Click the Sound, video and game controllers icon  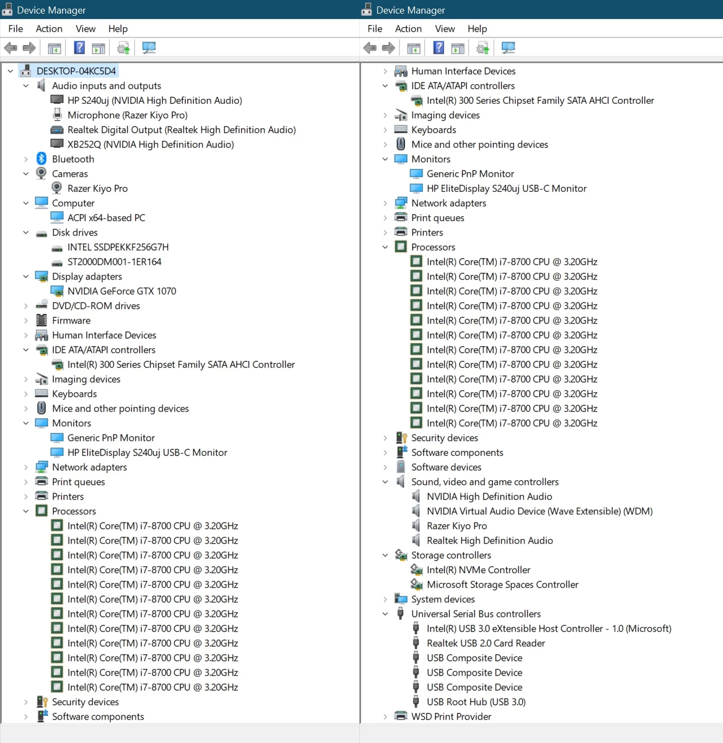click(x=401, y=481)
